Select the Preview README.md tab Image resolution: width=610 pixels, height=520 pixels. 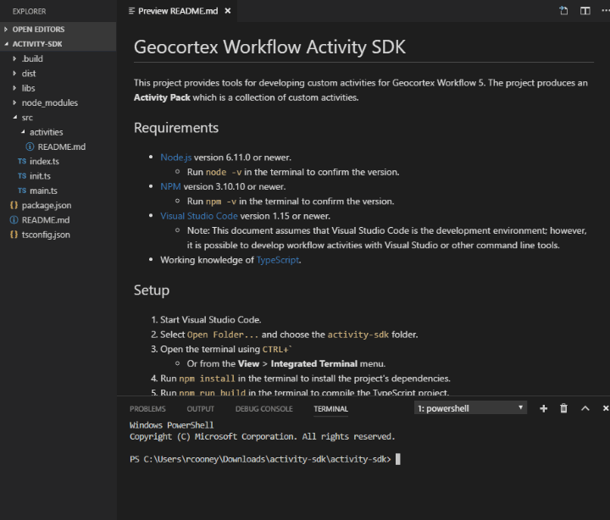click(x=178, y=11)
